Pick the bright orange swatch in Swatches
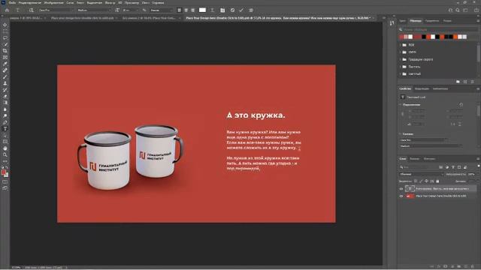Screen dimensions: 481x270 (456, 37)
